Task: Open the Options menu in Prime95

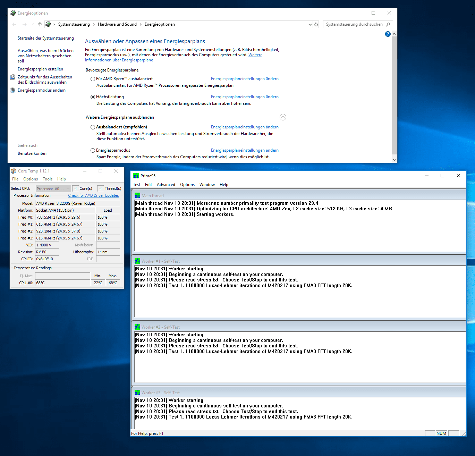Action: click(x=187, y=185)
